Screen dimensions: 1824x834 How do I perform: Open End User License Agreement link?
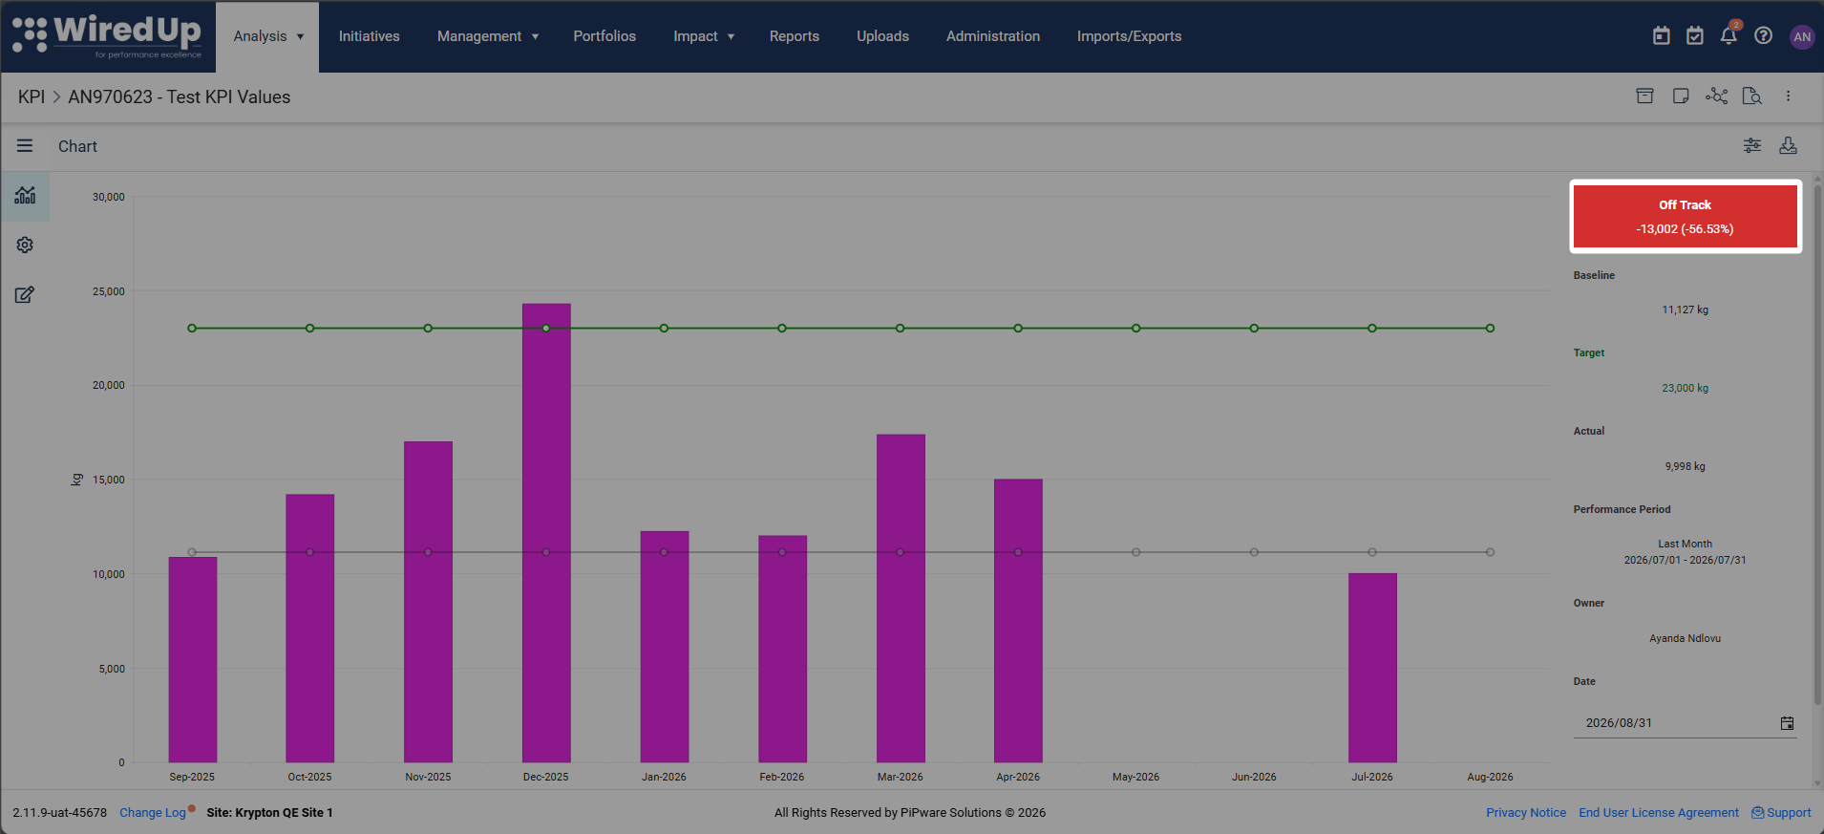click(x=1659, y=813)
